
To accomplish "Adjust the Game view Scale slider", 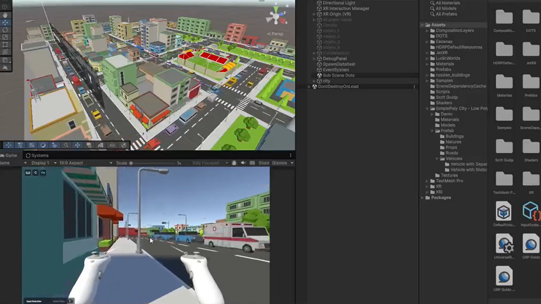I will coord(131,163).
